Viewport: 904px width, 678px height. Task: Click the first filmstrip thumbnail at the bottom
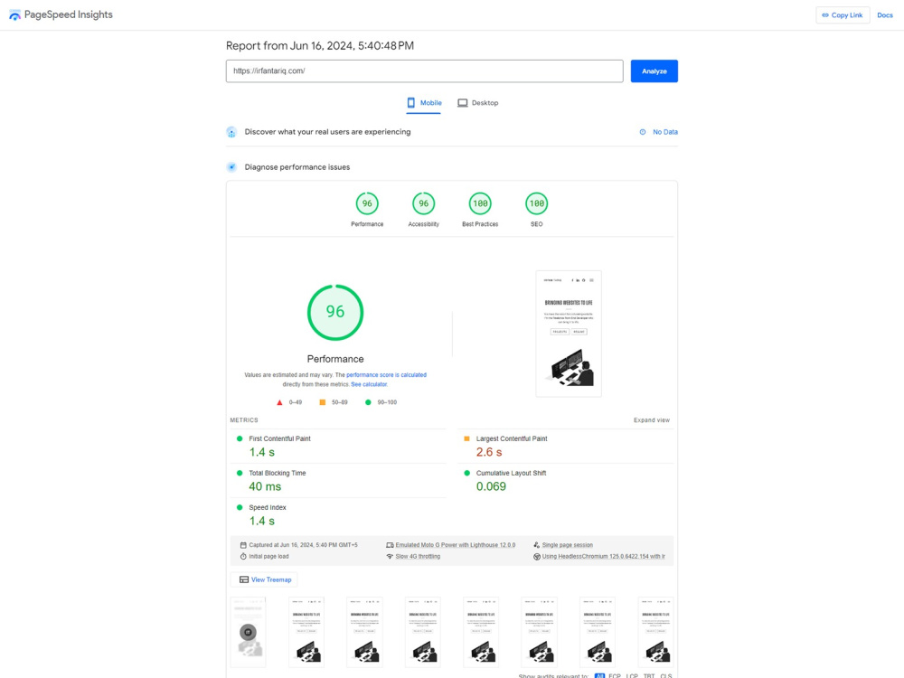248,631
